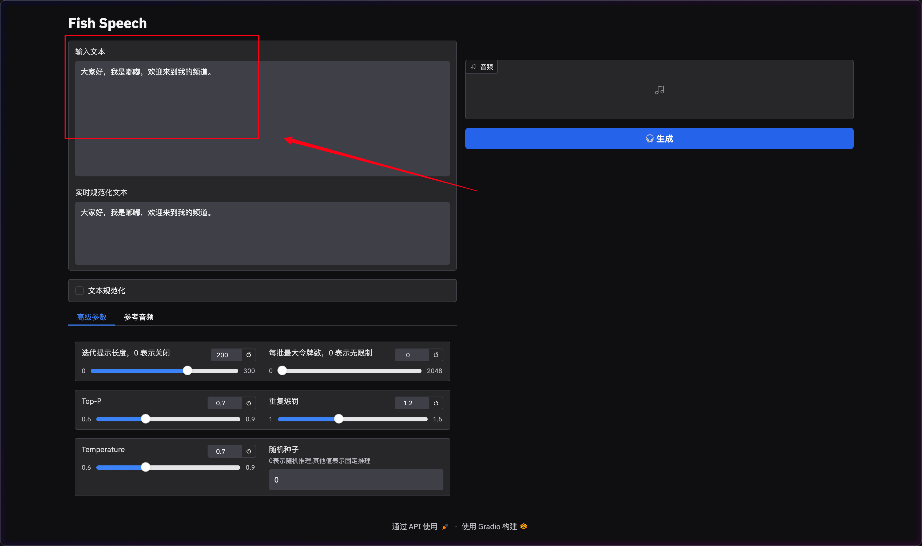Image resolution: width=922 pixels, height=546 pixels.
Task: Click the 重复惩罚 slider handle
Action: 339,419
